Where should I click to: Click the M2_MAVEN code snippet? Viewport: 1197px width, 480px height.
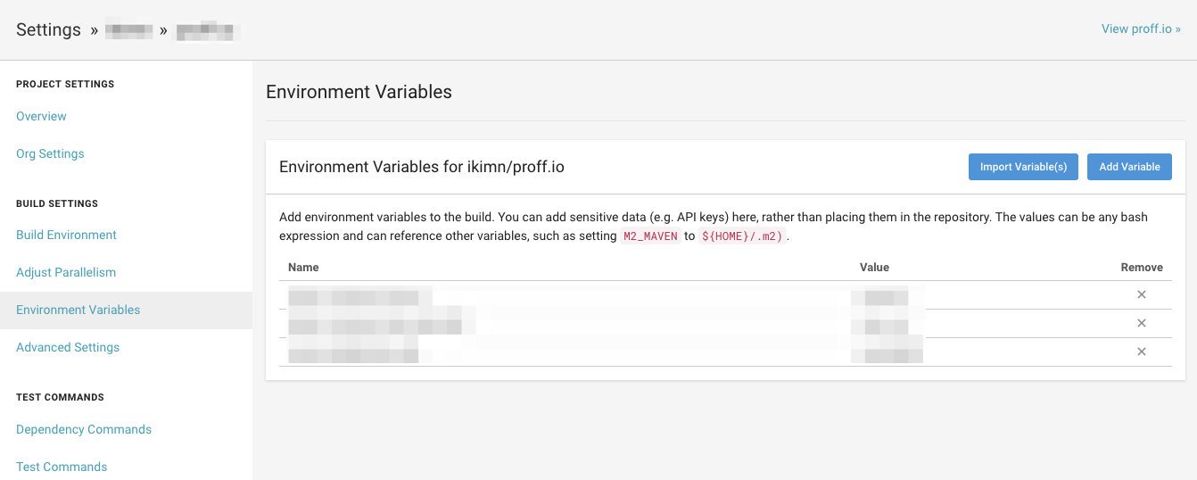pyautogui.click(x=651, y=236)
